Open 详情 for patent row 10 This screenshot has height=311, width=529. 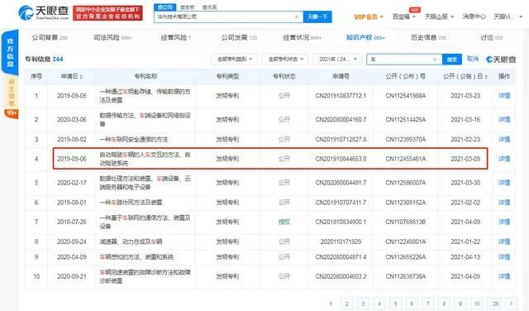click(x=504, y=276)
